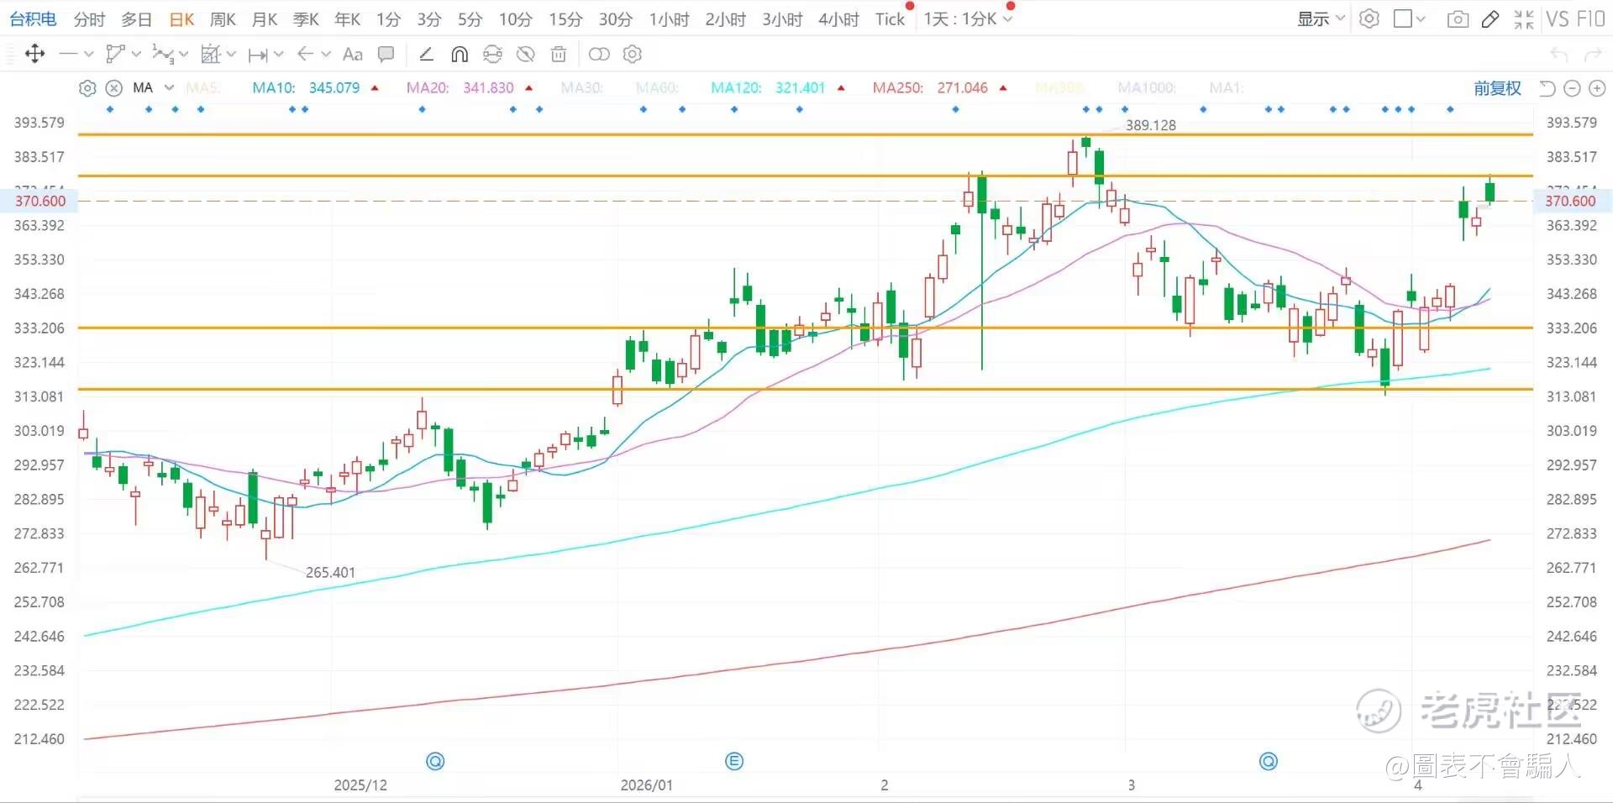
Task: Switch to the 15分 timeframe
Action: click(x=565, y=19)
